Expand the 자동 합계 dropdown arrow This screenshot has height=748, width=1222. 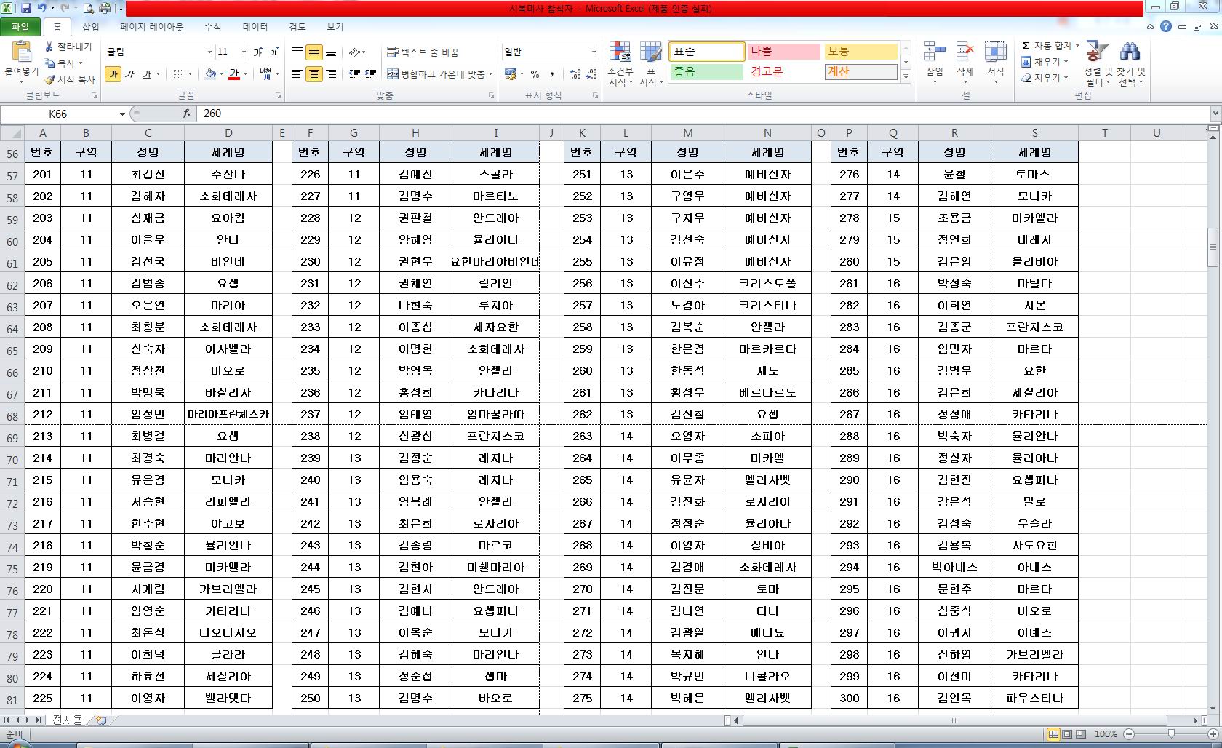coord(1077,46)
